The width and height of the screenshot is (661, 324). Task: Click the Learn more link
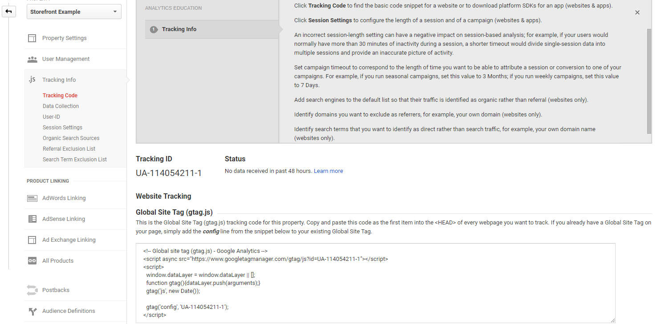click(x=328, y=171)
